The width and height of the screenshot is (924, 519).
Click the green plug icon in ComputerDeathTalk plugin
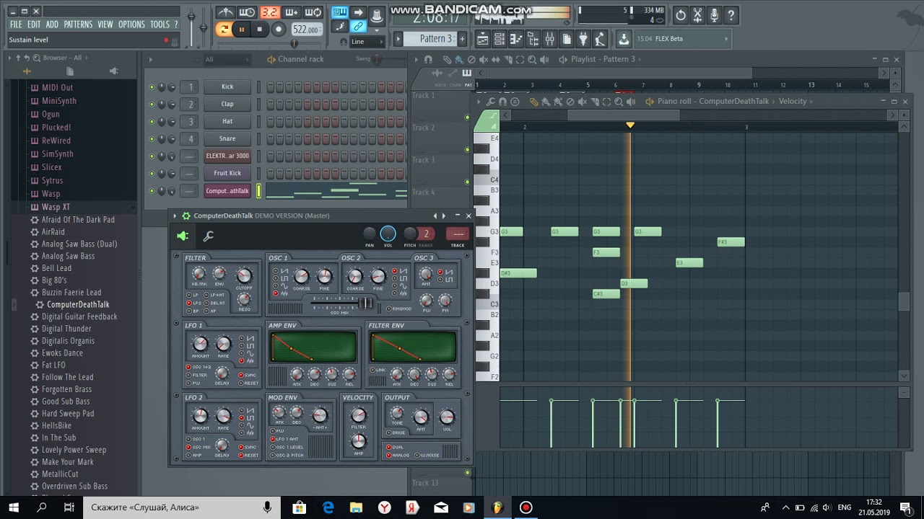183,236
